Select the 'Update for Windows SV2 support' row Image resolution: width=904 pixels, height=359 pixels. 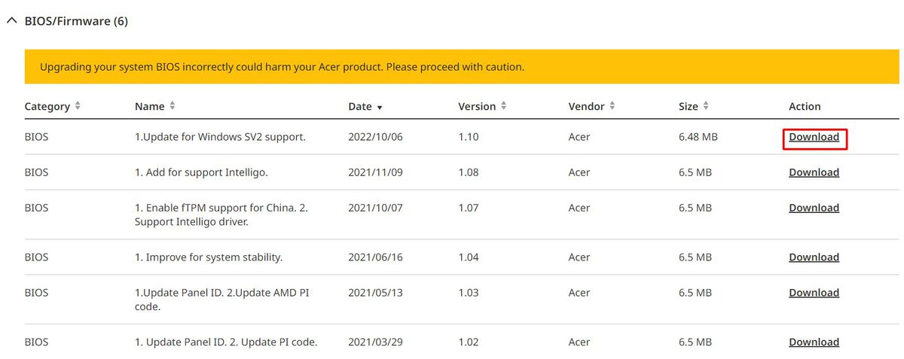coord(461,137)
